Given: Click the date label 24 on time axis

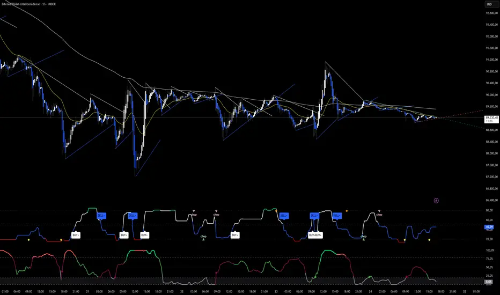Looking at the screenshot, I should point(370,291).
